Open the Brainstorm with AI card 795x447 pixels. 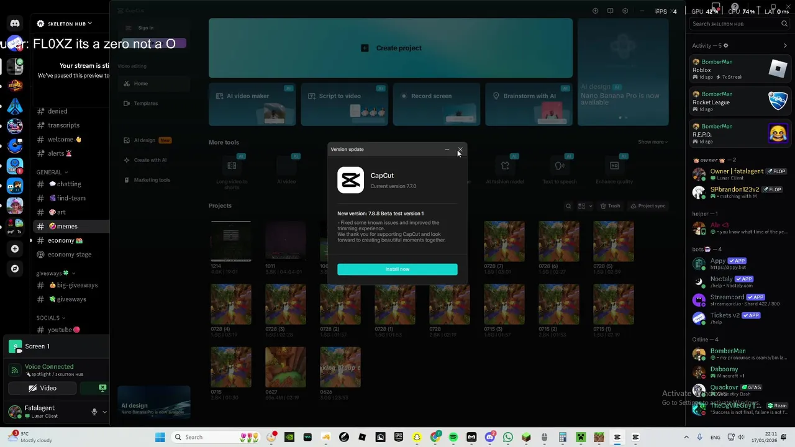pyautogui.click(x=529, y=104)
